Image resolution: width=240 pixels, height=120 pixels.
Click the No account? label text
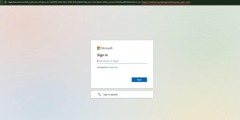coord(102,67)
